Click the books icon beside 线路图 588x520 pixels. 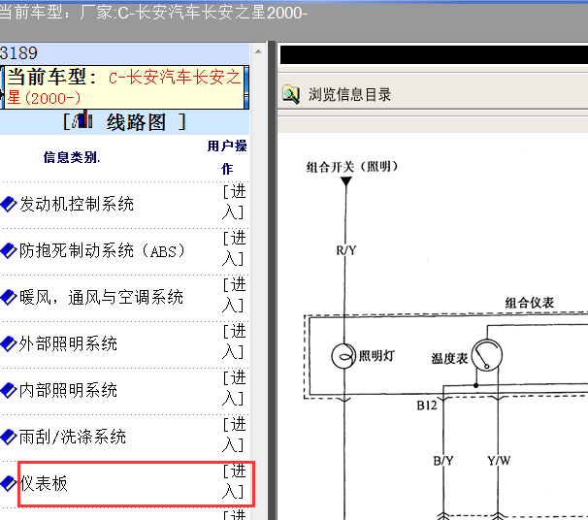[82, 120]
